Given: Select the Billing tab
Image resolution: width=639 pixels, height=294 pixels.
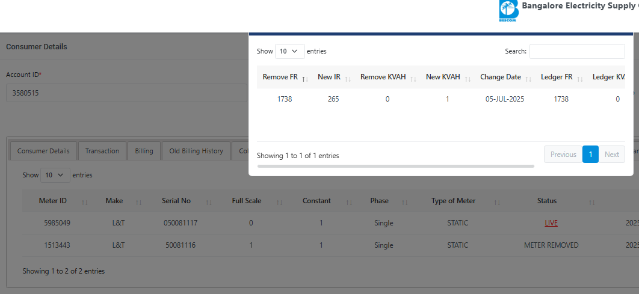Looking at the screenshot, I should click(144, 151).
